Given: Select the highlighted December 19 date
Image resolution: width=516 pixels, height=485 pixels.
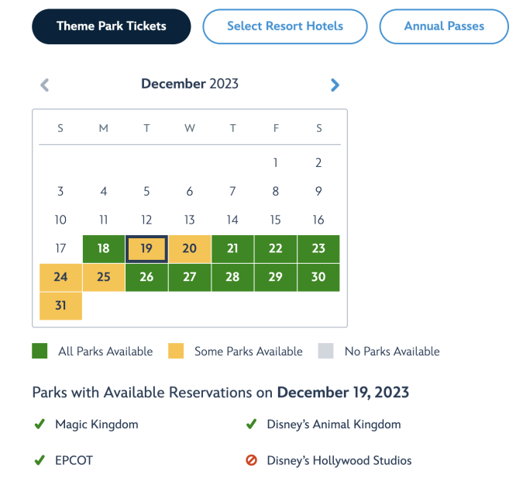Looking at the screenshot, I should click(146, 249).
